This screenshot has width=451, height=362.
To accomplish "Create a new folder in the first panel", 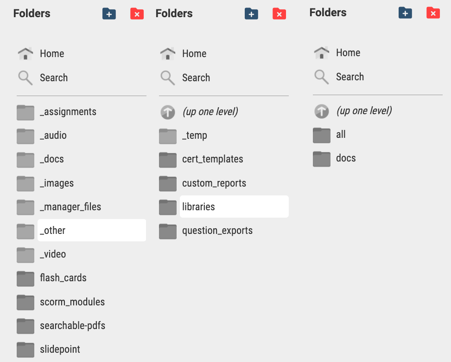I will pos(109,13).
